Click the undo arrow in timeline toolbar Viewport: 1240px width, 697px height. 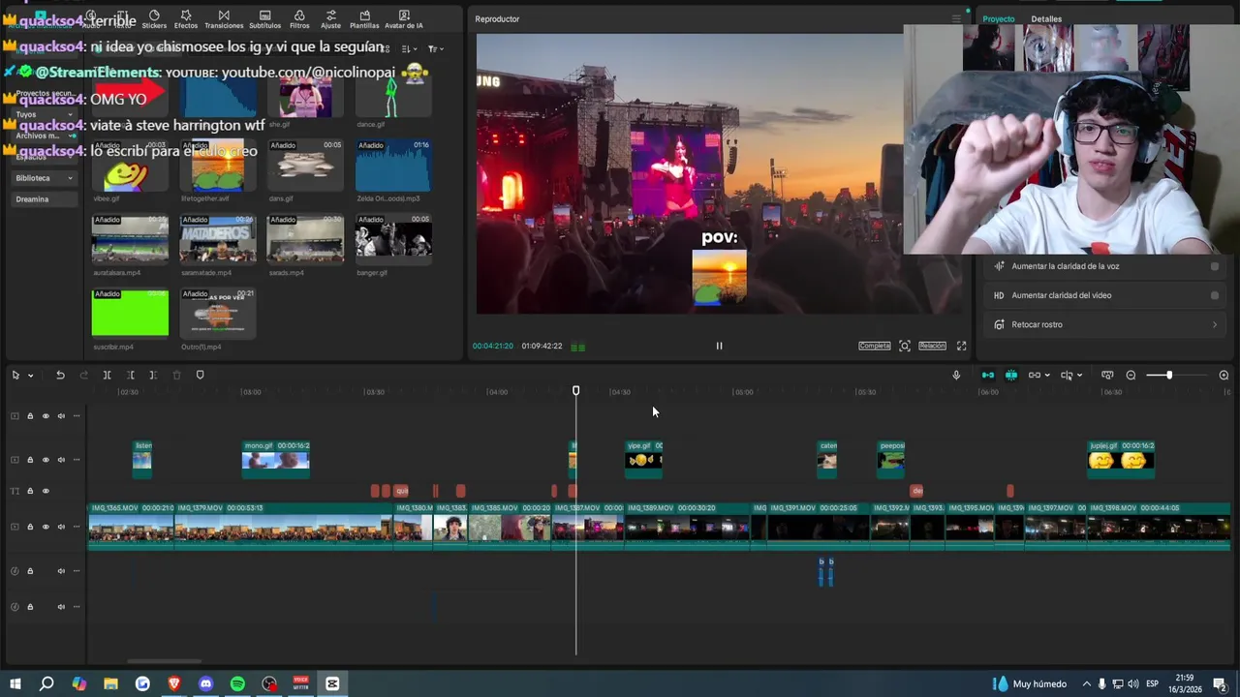coord(60,375)
